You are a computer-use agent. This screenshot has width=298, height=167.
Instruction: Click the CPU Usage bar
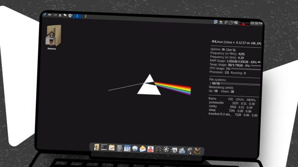[x=246, y=69]
